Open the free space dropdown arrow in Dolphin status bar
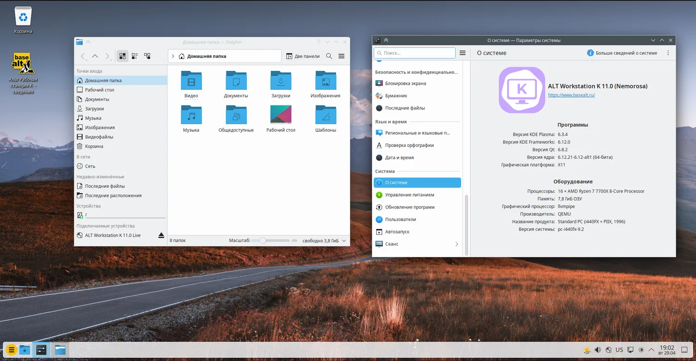The image size is (696, 361). [344, 241]
